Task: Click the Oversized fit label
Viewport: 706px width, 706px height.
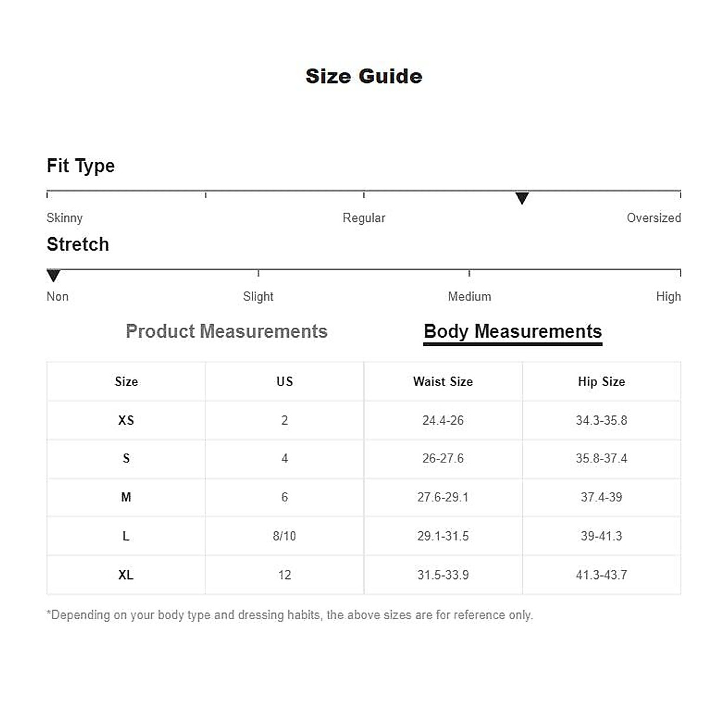Action: coord(653,218)
